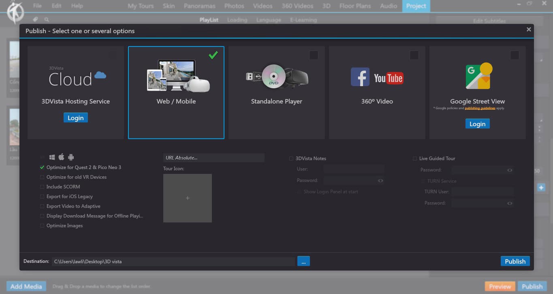Image resolution: width=553 pixels, height=294 pixels.
Task: Open the File menu
Action: pyautogui.click(x=37, y=6)
